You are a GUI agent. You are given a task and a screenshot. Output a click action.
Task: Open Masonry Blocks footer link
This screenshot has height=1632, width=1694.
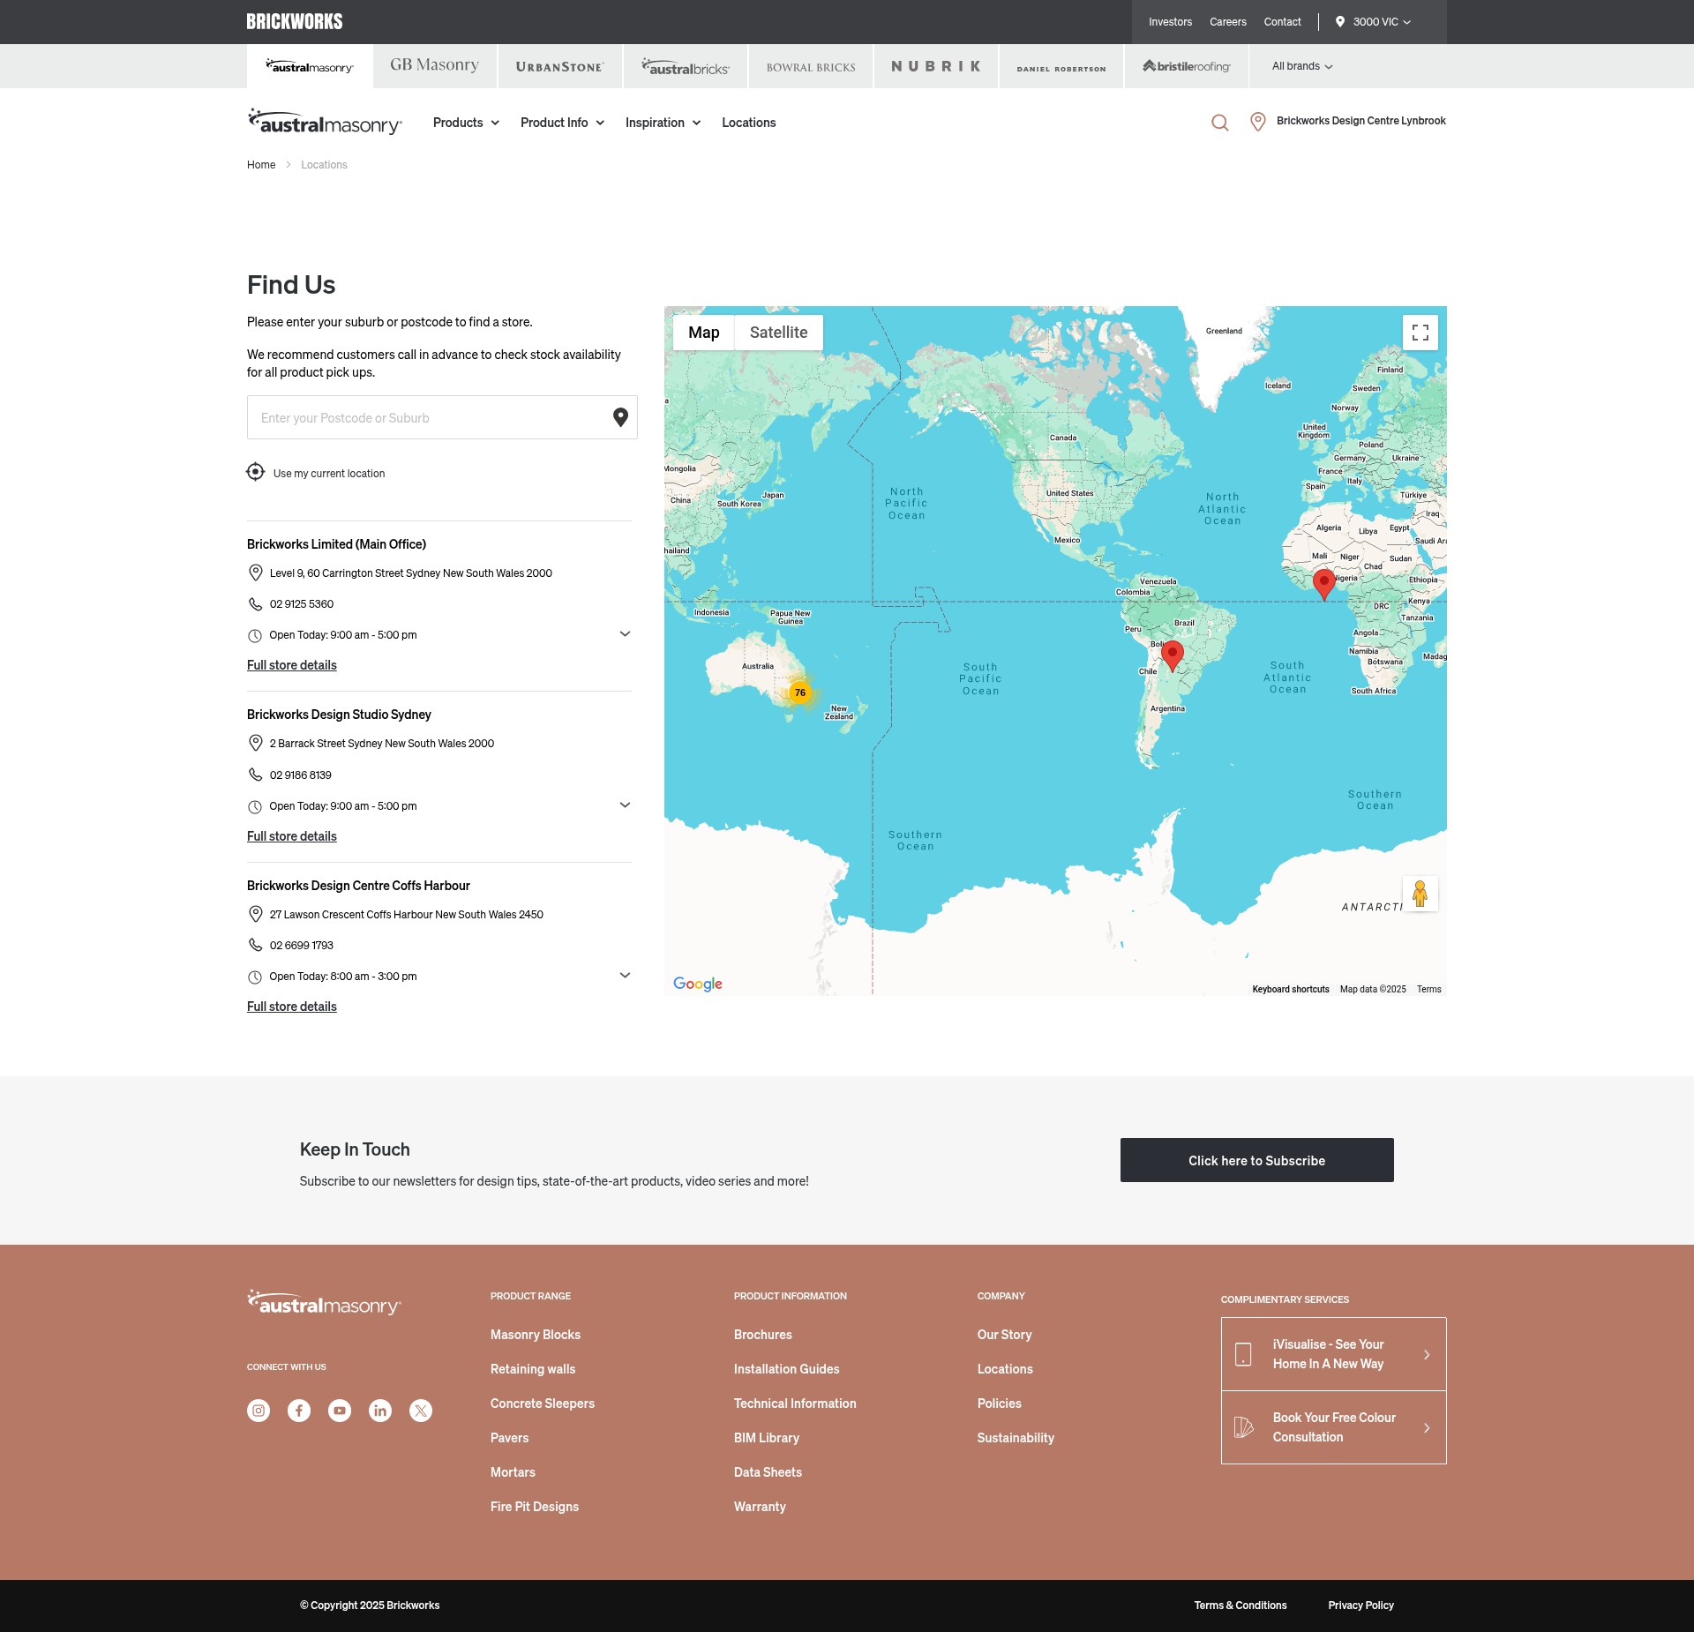click(x=536, y=1335)
